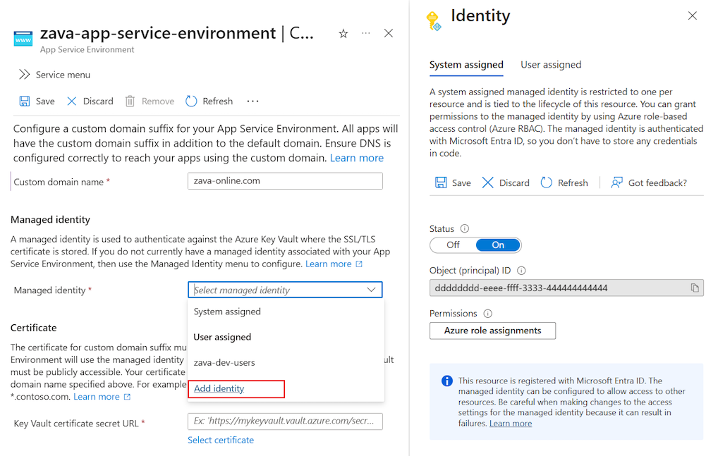
Task: Open the System assigned tab
Action: (x=466, y=64)
